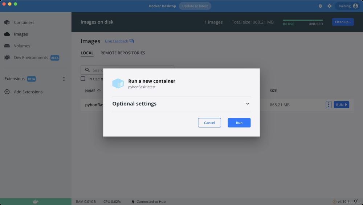Switch to REMOTE REPOSITORIES tab
Viewport: 363px width, 205px height.
(123, 53)
